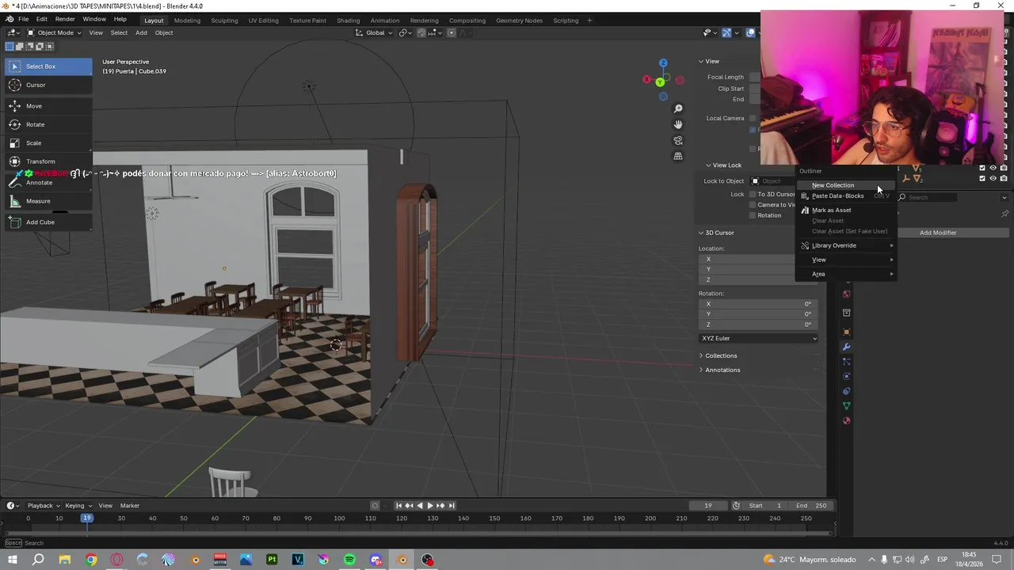The height and width of the screenshot is (570, 1014).
Task: Click the timeline End frame field
Action: [x=812, y=506]
